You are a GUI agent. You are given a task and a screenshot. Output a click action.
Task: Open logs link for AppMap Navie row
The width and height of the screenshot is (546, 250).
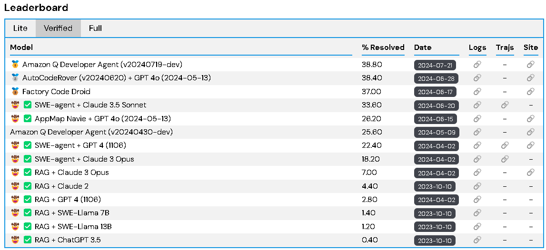[477, 118]
